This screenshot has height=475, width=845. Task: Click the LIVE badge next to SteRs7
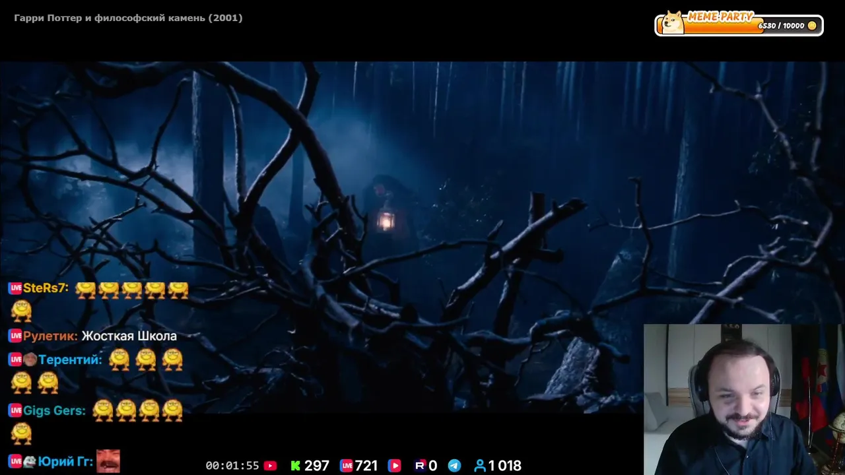15,288
